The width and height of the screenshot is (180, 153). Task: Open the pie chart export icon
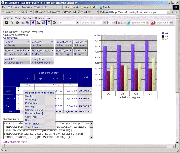(x=28, y=23)
